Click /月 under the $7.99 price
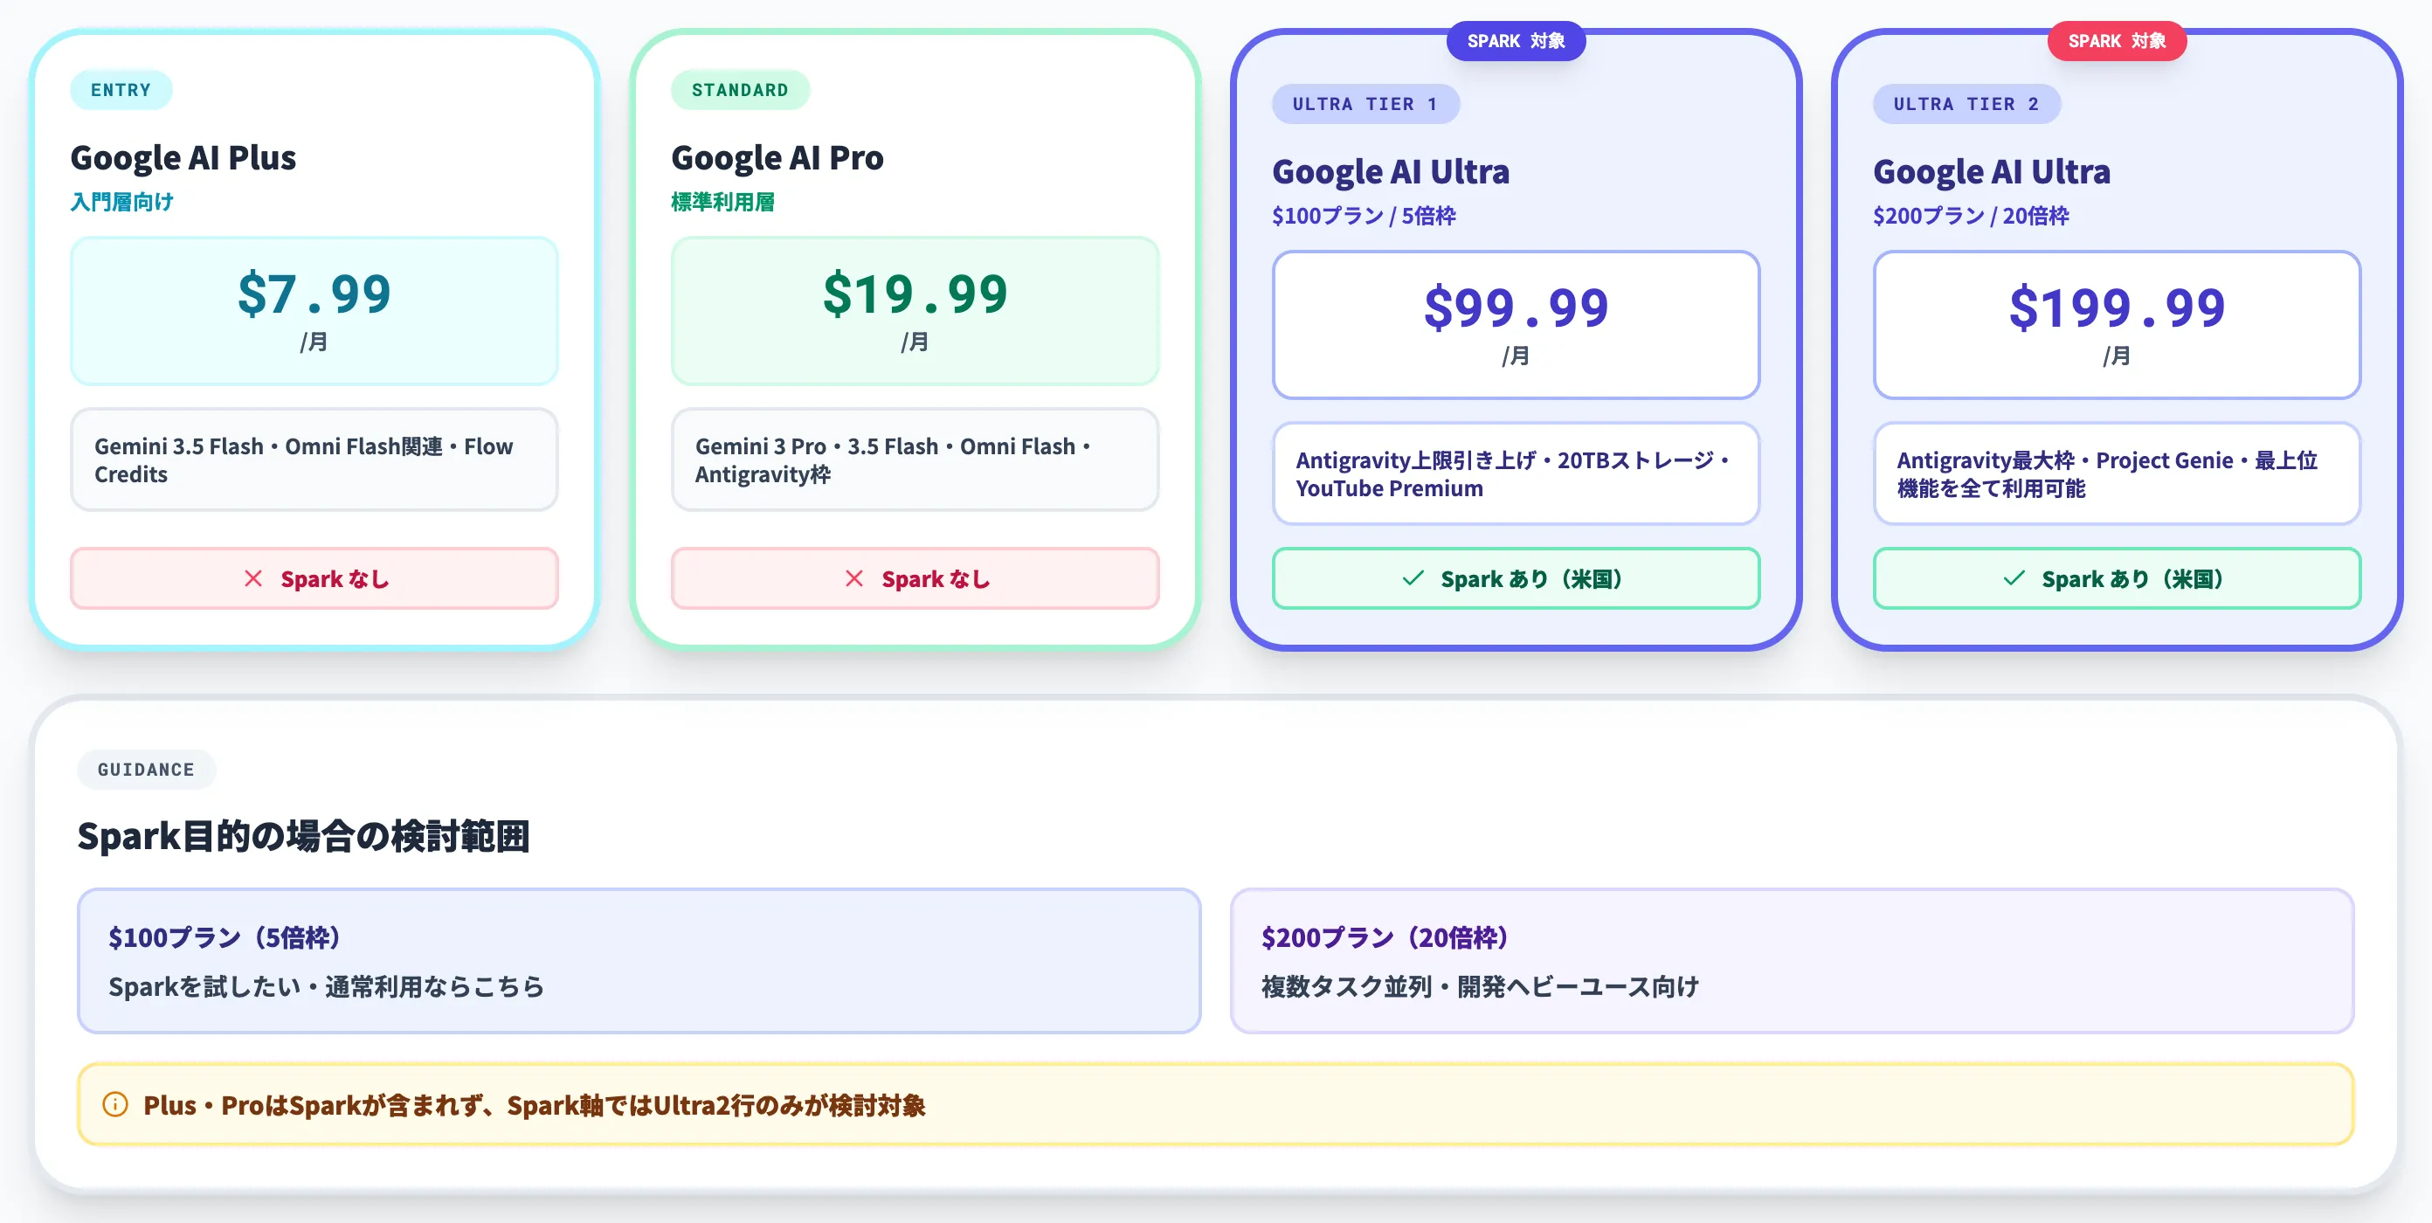The height and width of the screenshot is (1223, 2432). (314, 341)
